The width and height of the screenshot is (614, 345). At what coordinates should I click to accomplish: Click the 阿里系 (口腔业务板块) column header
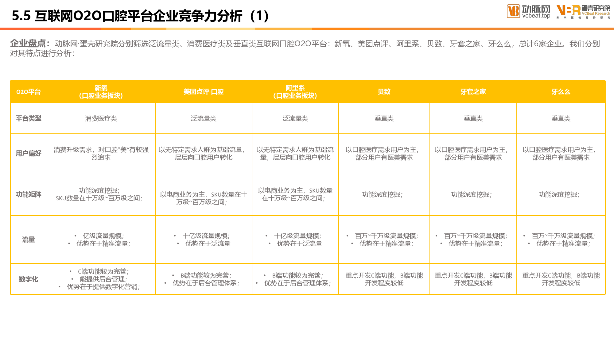tap(295, 92)
